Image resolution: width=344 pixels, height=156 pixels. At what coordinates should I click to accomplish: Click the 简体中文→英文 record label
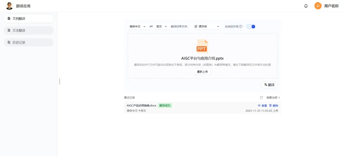[x=136, y=111]
